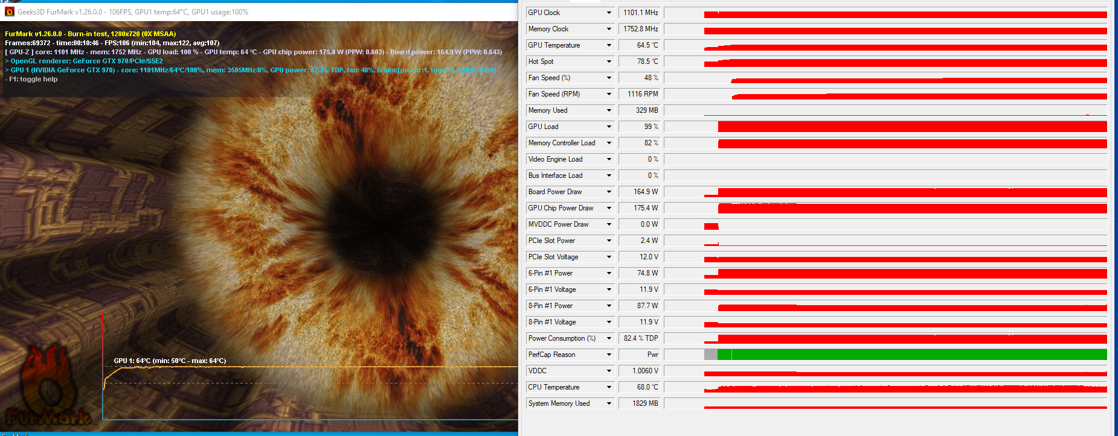Click the CPU Temperature history graph
The width and height of the screenshot is (1118, 436).
coord(885,387)
